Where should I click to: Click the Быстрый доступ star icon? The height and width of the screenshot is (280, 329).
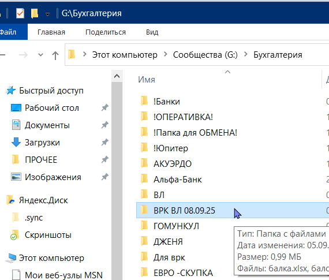[x=11, y=91]
